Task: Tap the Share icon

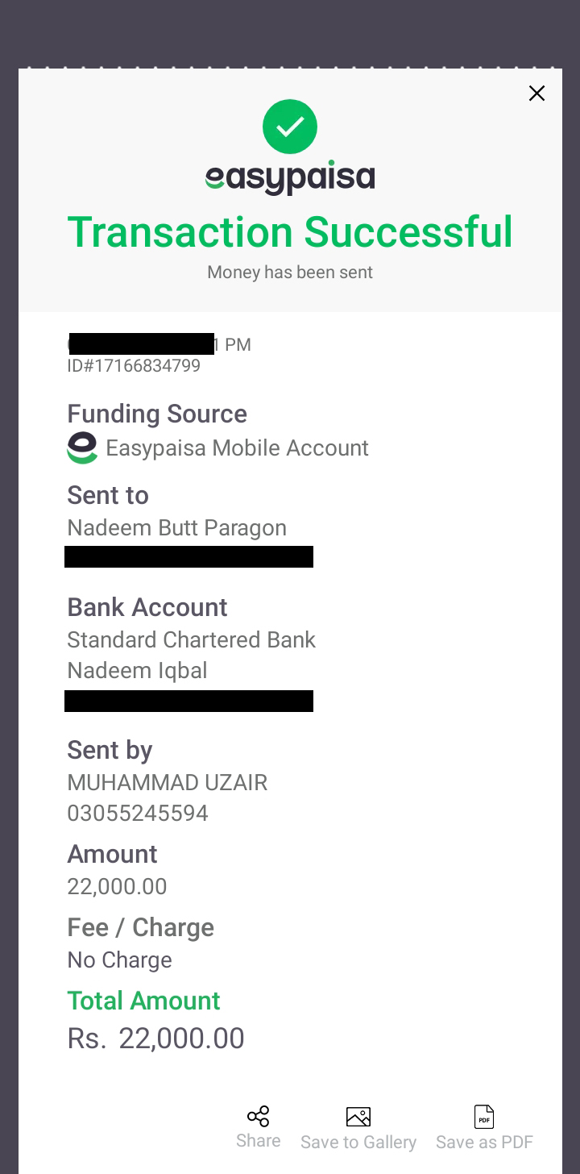Action: point(258,1116)
